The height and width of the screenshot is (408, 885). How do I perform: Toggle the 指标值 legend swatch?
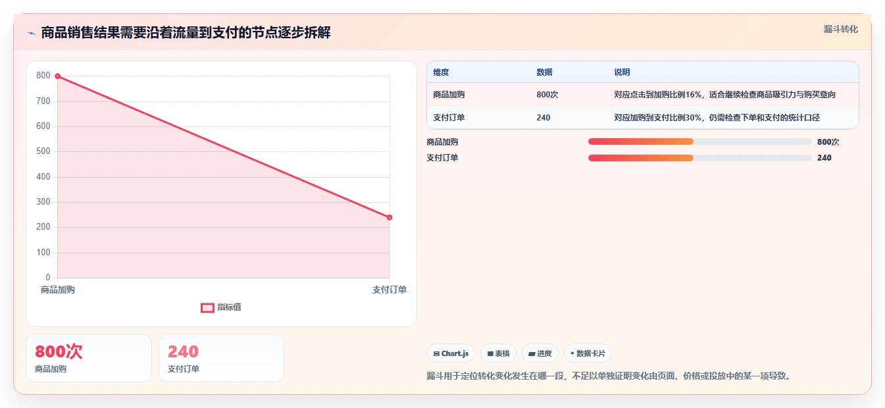pos(207,307)
